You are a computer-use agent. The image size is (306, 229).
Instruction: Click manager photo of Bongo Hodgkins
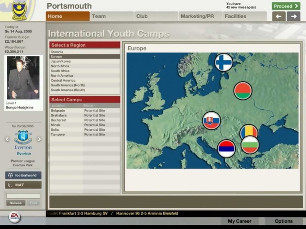pyautogui.click(x=23, y=77)
